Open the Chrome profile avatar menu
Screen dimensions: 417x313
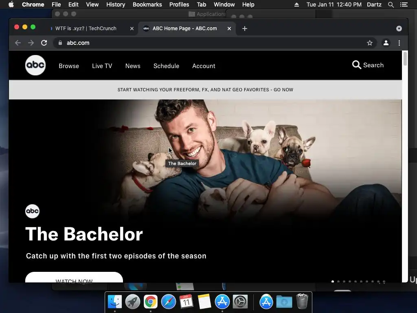[x=386, y=43]
